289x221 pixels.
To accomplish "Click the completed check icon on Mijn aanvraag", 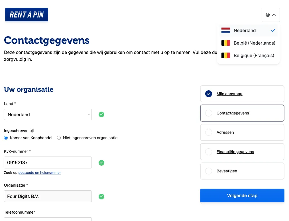I will tap(209, 94).
